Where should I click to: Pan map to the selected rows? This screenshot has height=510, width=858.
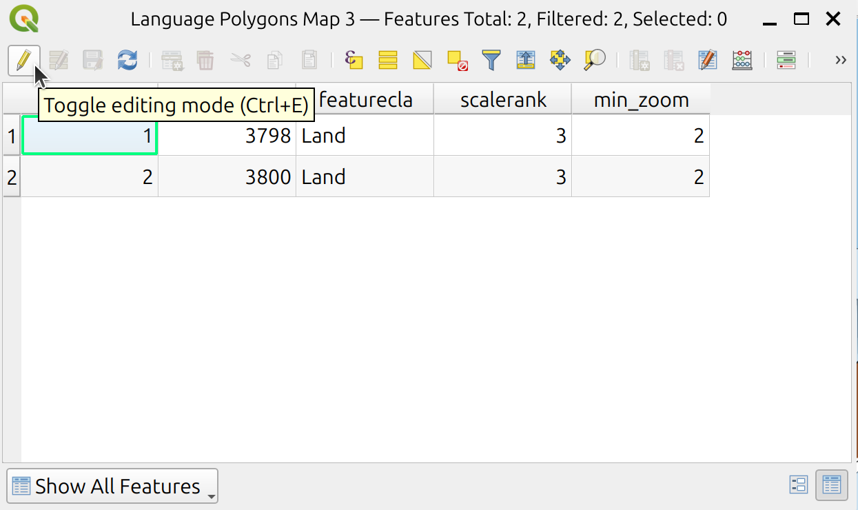pyautogui.click(x=560, y=60)
